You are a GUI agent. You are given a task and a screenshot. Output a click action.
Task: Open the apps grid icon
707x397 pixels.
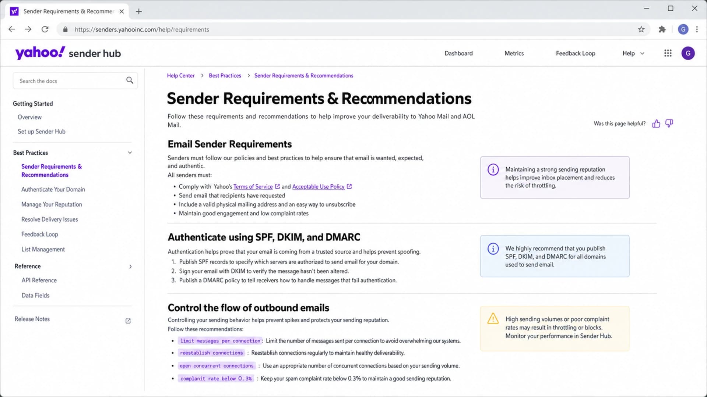click(668, 53)
